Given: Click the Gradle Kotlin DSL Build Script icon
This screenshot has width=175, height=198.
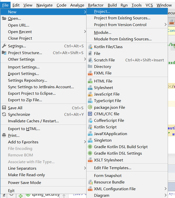Looking at the screenshot, I should coord(90,147).
